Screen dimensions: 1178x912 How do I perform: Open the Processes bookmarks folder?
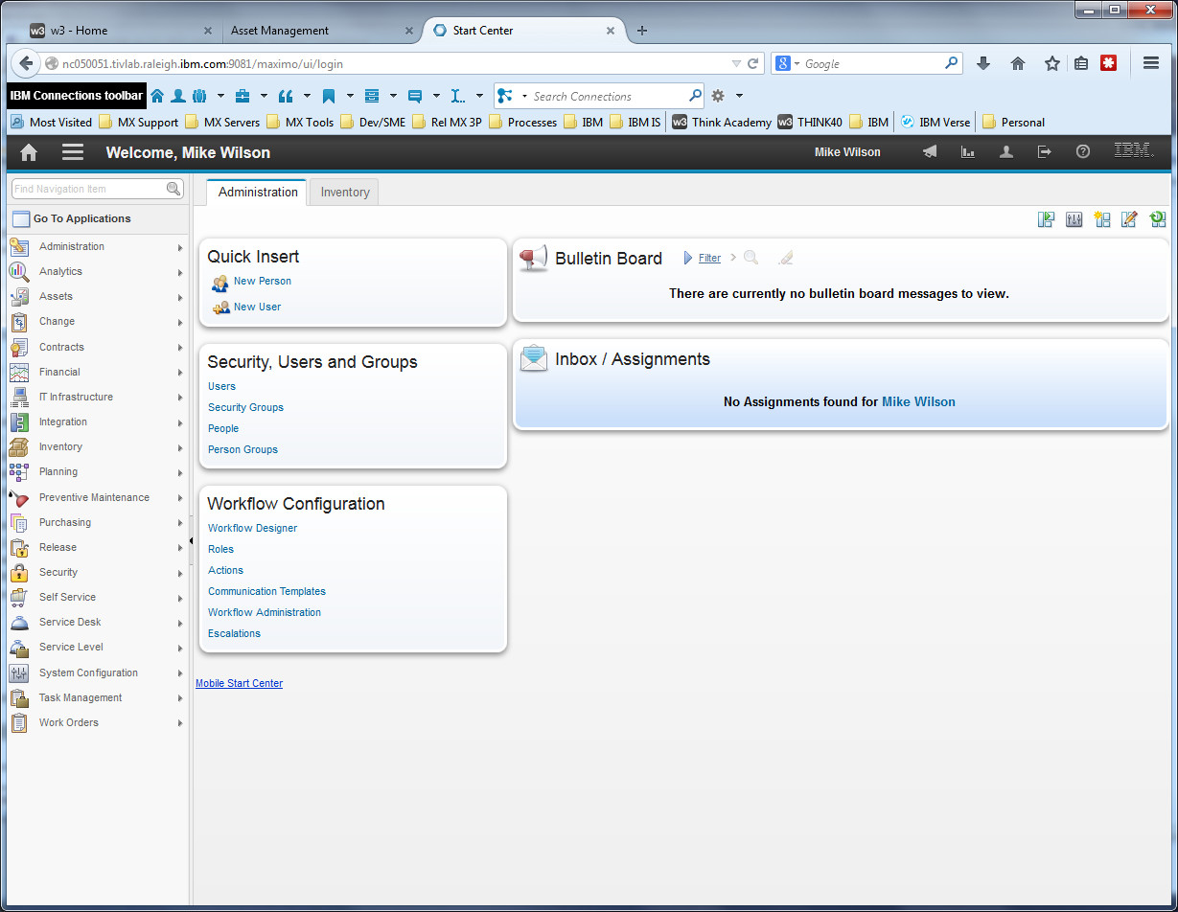(521, 122)
